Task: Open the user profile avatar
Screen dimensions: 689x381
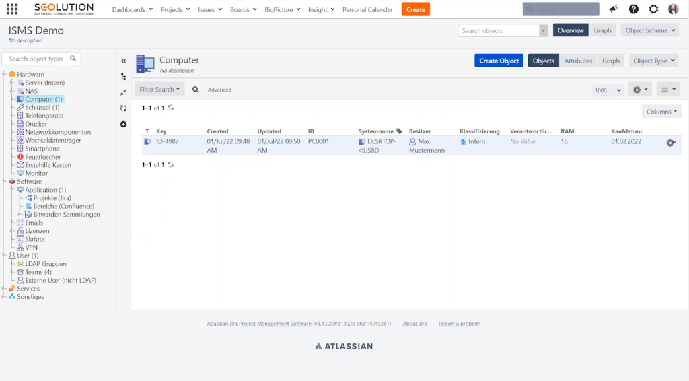Action: coord(673,9)
